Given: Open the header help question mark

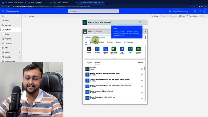Looking at the screenshot, I should (200, 11).
